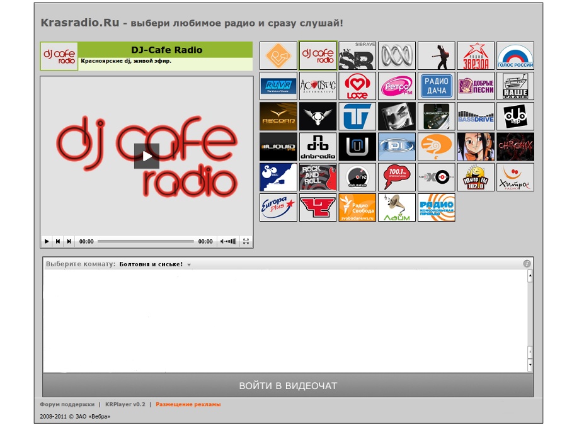Click the chat scrollbar down arrow
The width and height of the screenshot is (567, 425).
point(530,365)
